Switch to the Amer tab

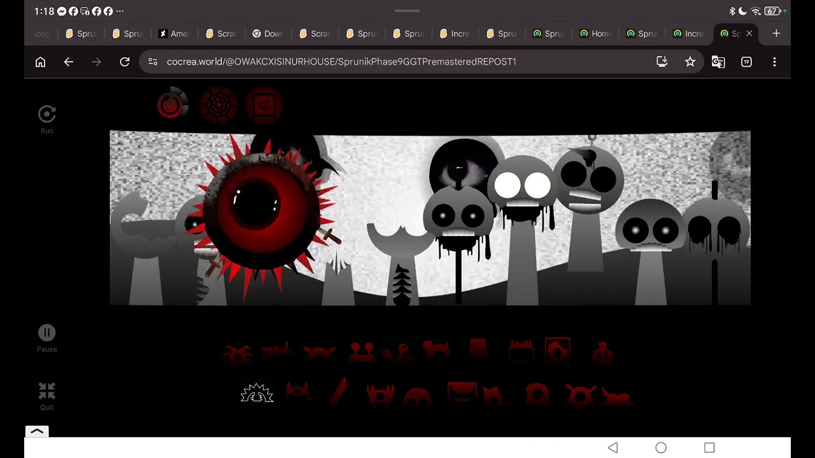175,34
